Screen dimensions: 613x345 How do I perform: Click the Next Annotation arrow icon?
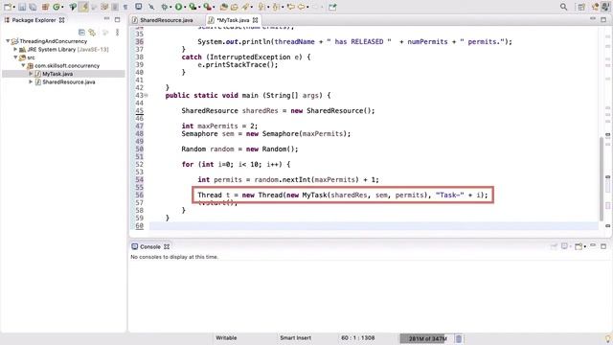tap(261, 7)
